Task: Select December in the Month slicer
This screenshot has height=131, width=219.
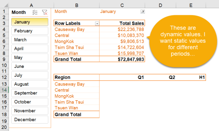Action: click(x=30, y=120)
